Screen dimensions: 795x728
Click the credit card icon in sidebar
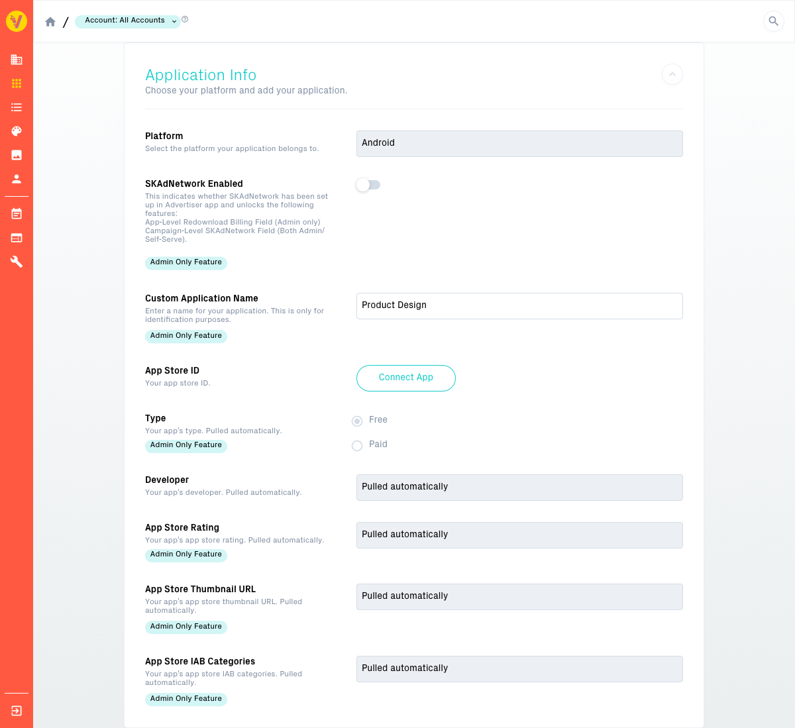click(17, 238)
